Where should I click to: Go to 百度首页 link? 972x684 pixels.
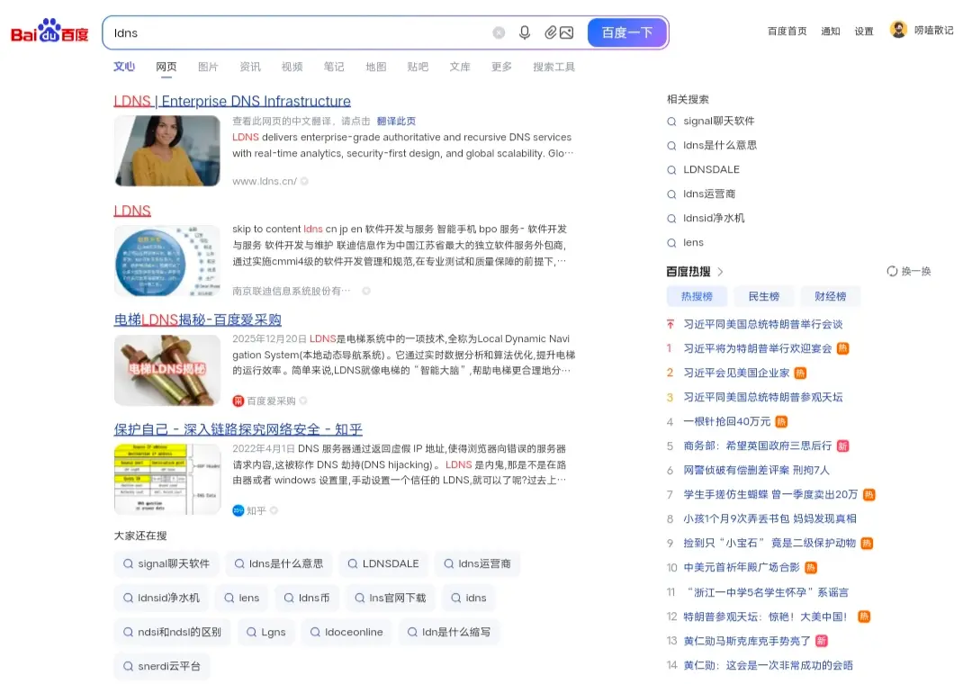coord(787,31)
